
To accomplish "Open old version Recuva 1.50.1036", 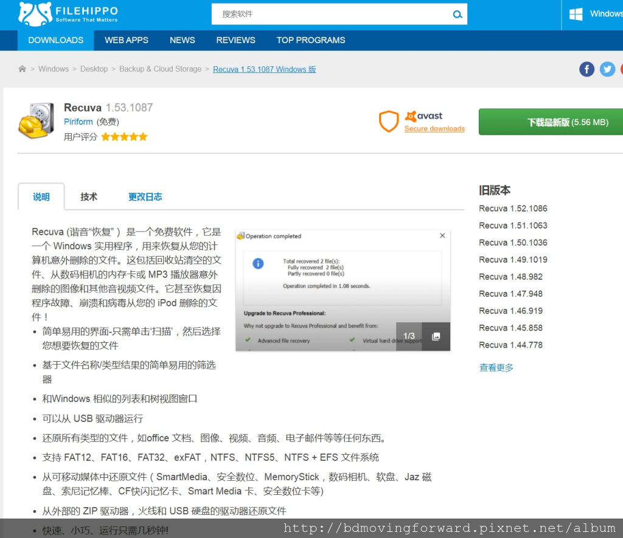I will tap(513, 243).
